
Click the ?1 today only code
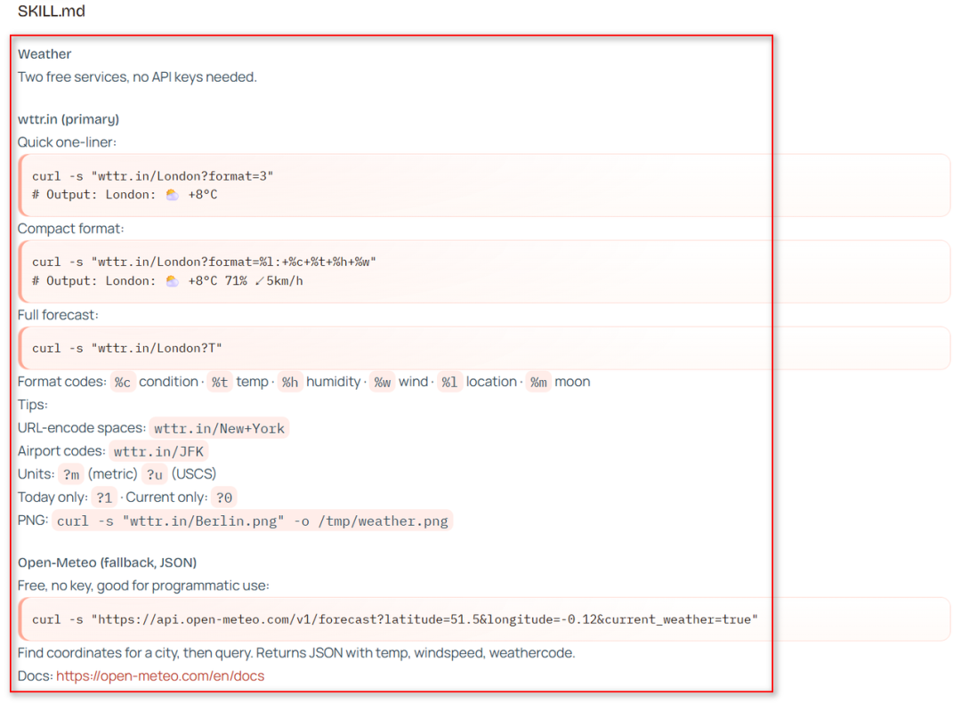pos(104,497)
